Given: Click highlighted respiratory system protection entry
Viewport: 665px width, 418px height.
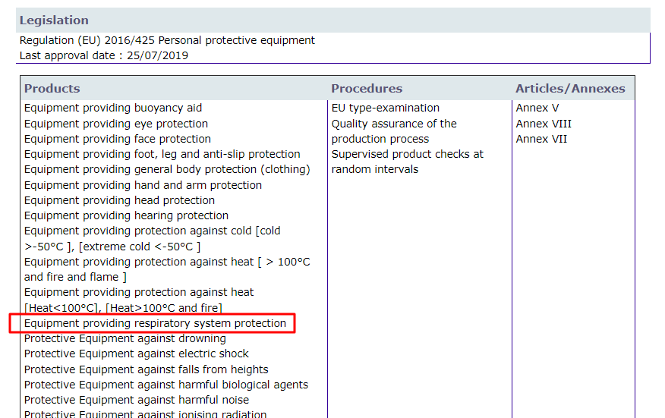Looking at the screenshot, I should coord(156,323).
